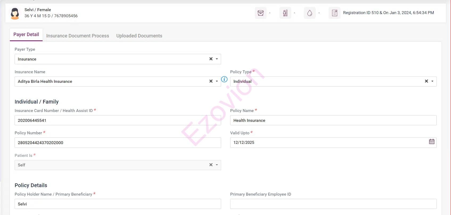
Task: Clear the Policy Type selection
Action: (x=426, y=81)
